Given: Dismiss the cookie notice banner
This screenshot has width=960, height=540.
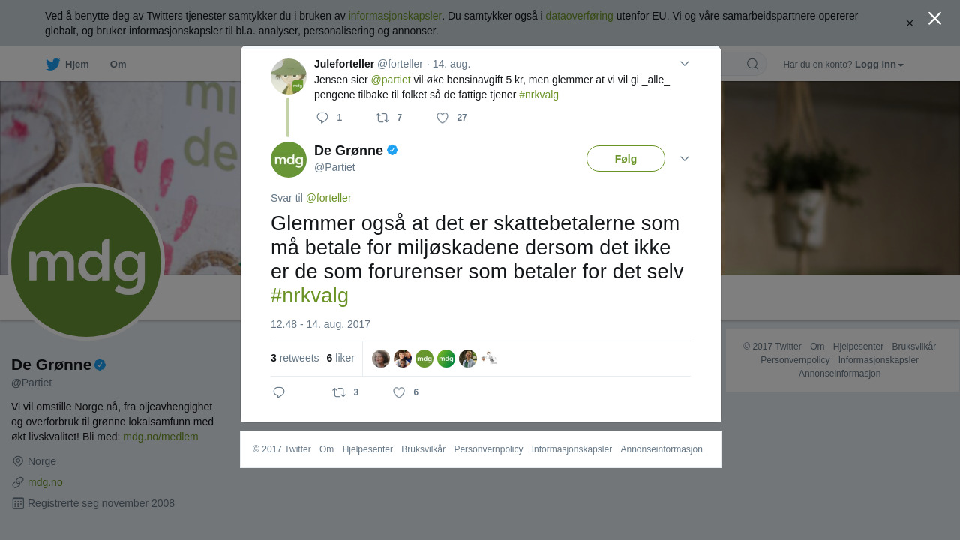Looking at the screenshot, I should [910, 23].
